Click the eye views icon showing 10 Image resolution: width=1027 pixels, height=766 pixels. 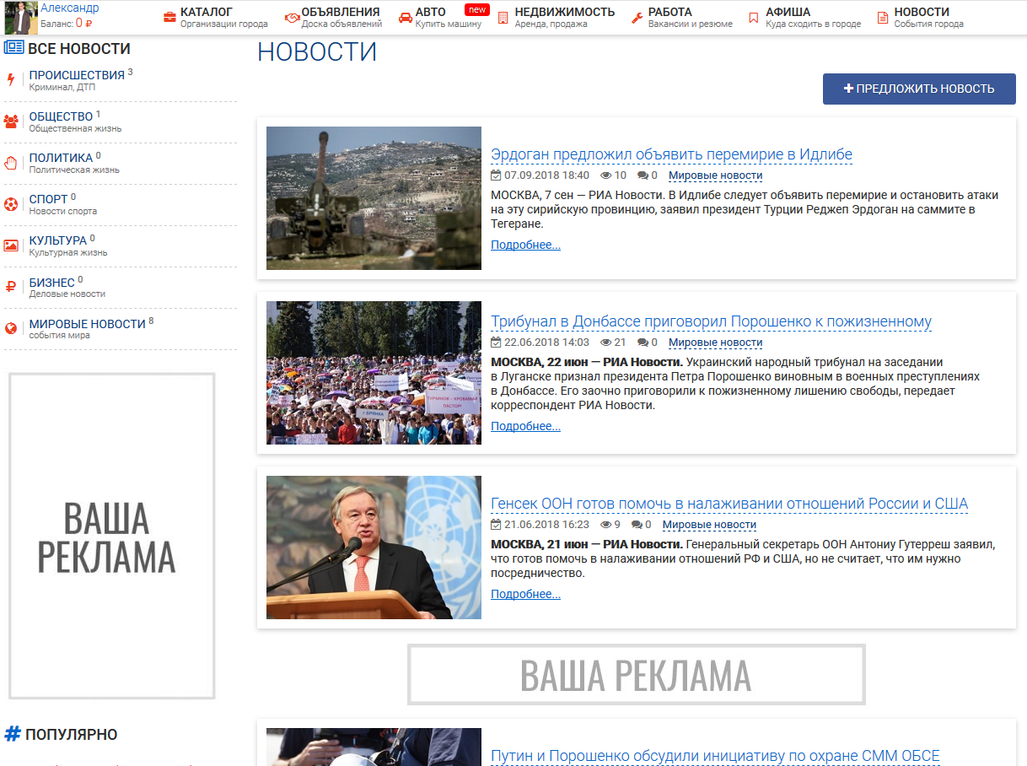(605, 175)
